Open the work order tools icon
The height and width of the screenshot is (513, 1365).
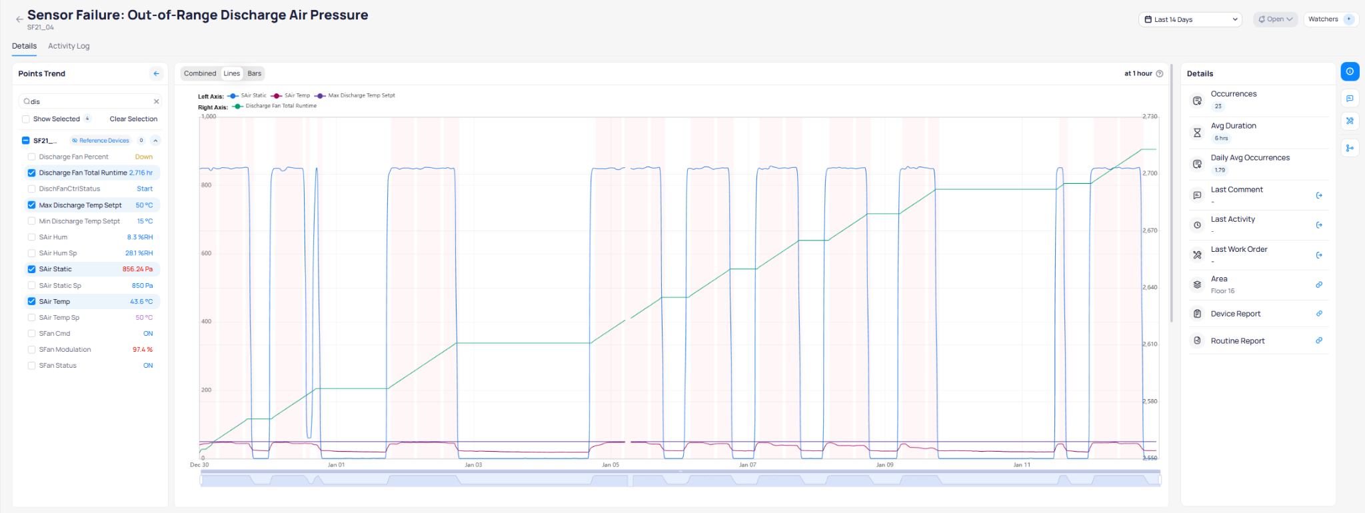coord(1350,121)
